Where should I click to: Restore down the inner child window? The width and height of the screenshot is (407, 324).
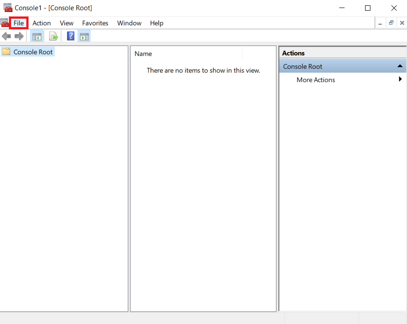click(391, 23)
